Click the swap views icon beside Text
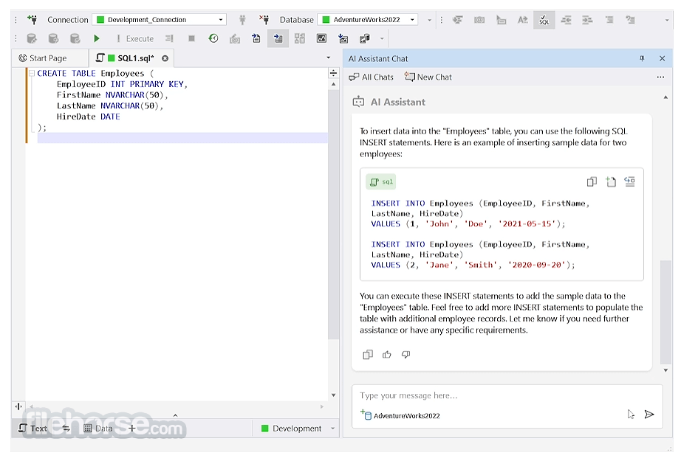The height and width of the screenshot is (461, 681). [66, 429]
